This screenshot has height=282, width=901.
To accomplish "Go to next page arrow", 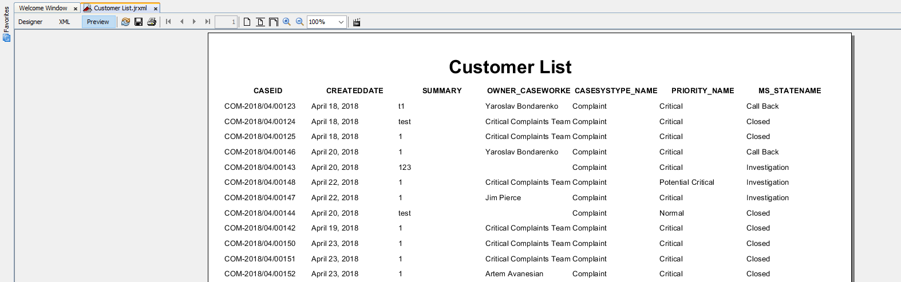I will point(195,22).
